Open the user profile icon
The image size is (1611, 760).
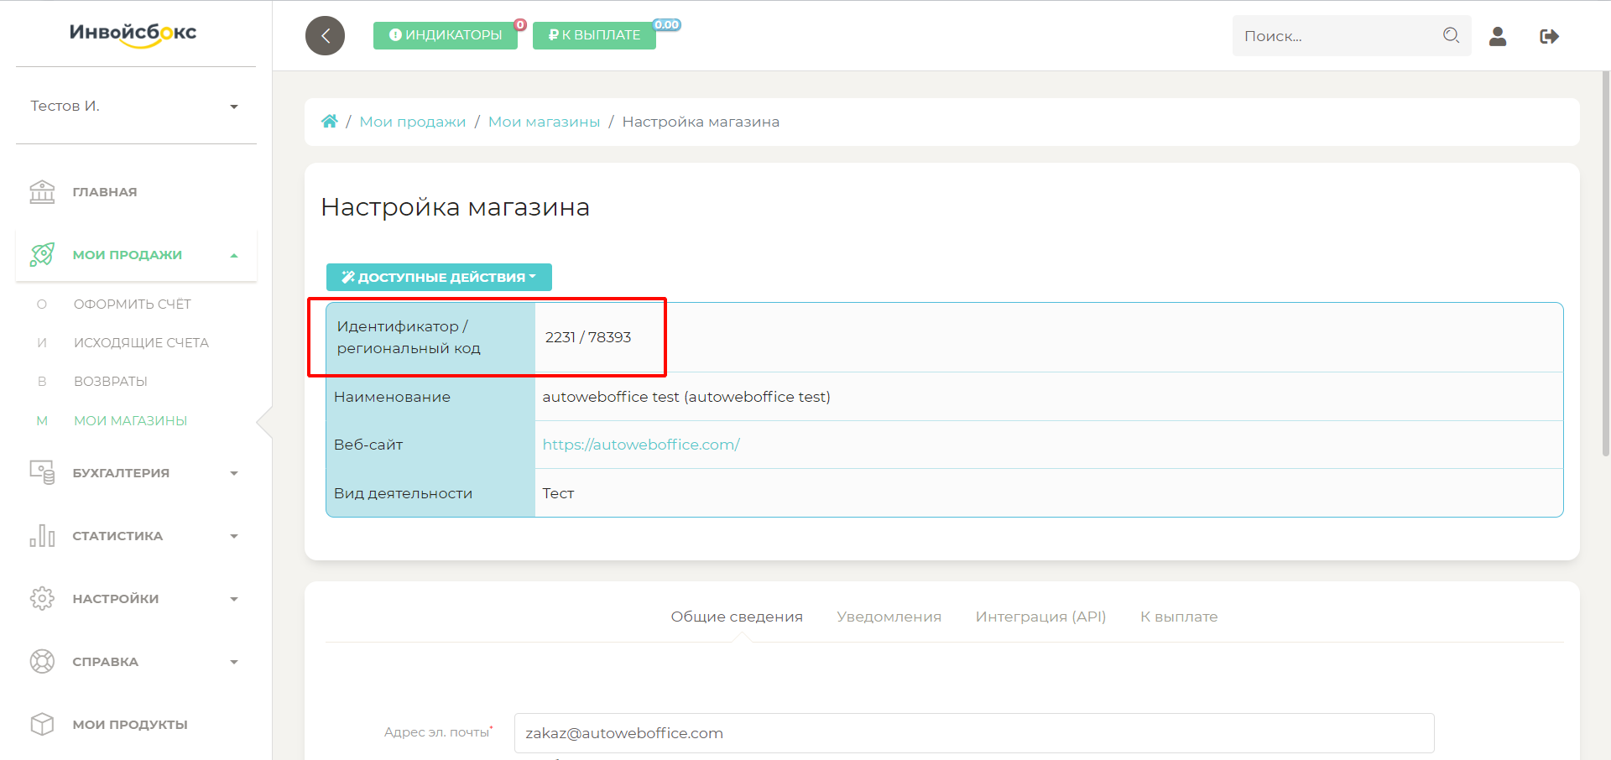[x=1498, y=36]
